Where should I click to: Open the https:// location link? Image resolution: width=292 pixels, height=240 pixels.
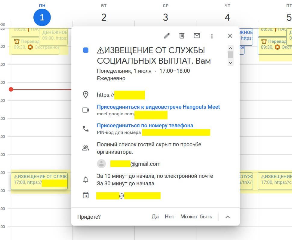[121, 95]
